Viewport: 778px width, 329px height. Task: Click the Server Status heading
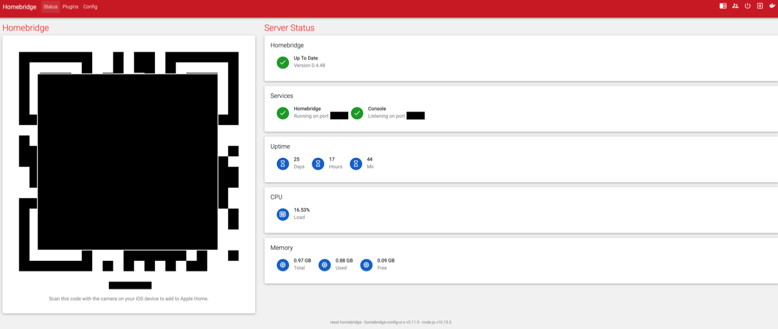[x=289, y=28]
